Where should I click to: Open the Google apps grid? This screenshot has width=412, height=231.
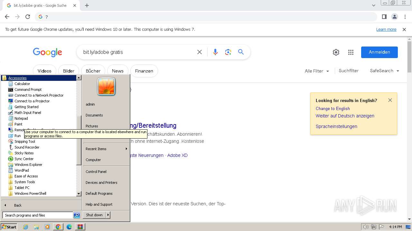coord(351,52)
